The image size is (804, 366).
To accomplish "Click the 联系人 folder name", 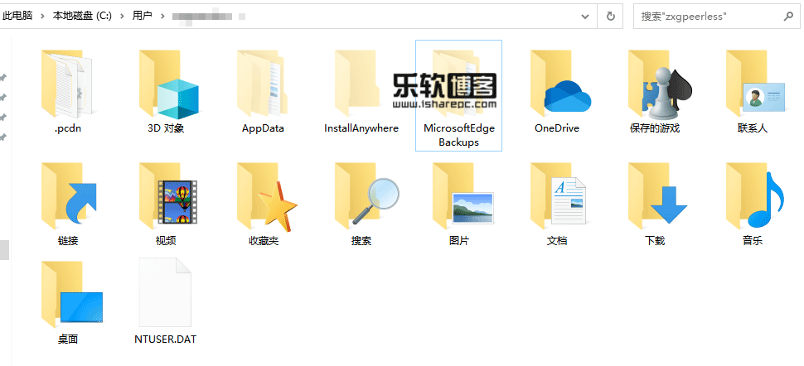I will point(753,128).
